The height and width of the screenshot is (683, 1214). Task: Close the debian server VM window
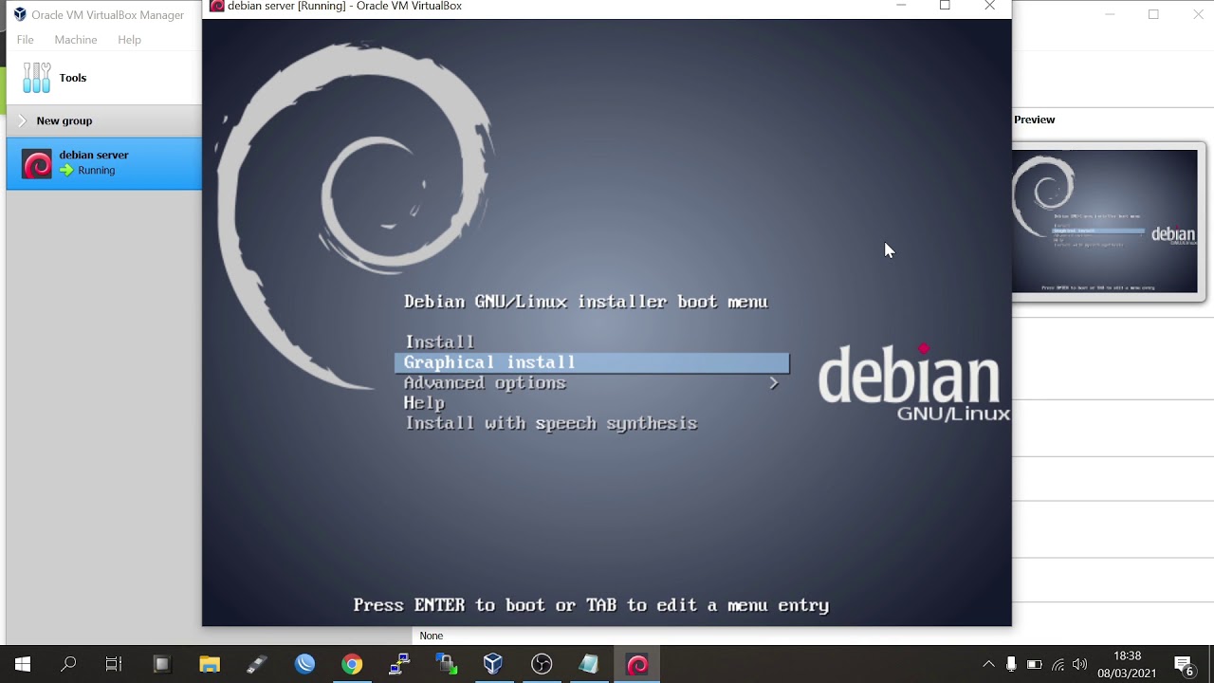pyautogui.click(x=989, y=6)
